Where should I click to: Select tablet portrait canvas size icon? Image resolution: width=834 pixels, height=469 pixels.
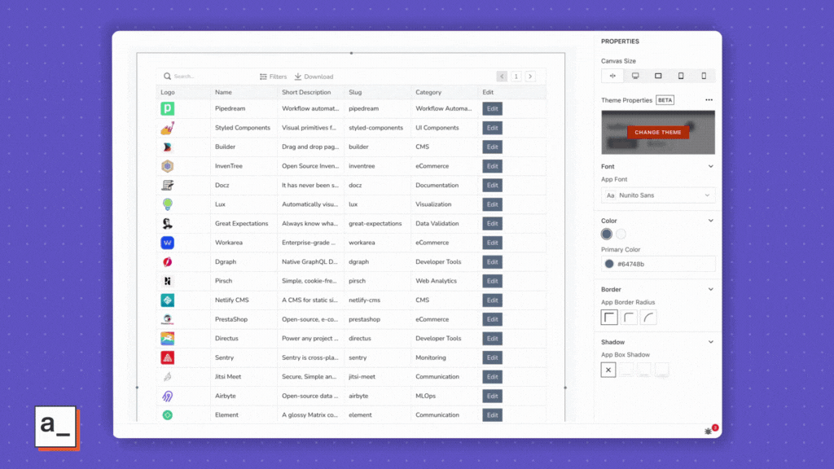(x=681, y=76)
